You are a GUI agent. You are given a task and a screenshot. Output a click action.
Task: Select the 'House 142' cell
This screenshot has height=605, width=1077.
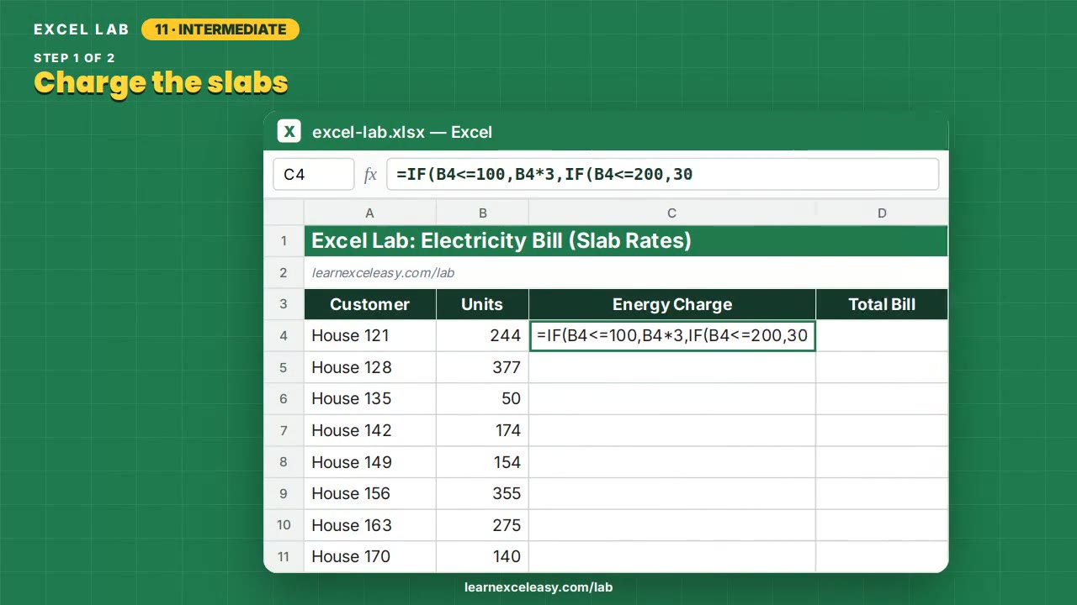coord(370,430)
